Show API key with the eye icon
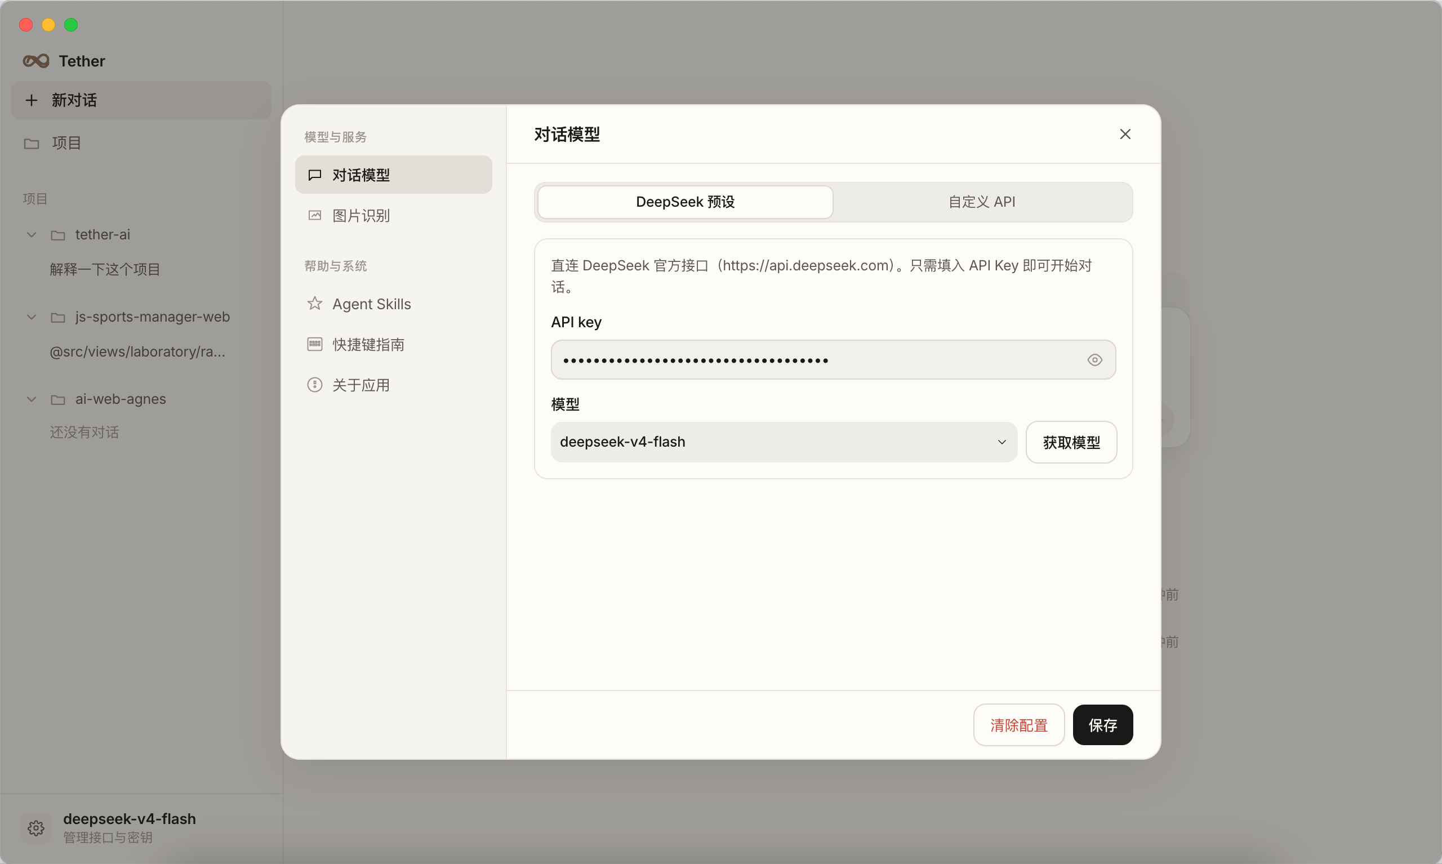This screenshot has width=1442, height=864. pos(1094,360)
